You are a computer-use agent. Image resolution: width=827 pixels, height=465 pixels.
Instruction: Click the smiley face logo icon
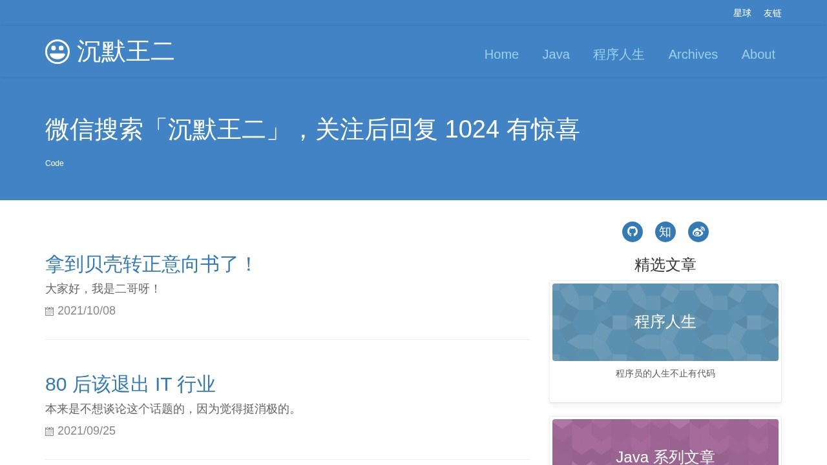coord(58,52)
